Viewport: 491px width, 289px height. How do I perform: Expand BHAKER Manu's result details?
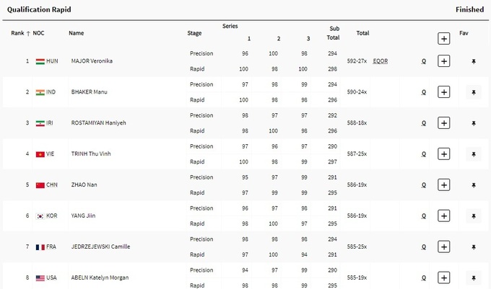point(443,92)
